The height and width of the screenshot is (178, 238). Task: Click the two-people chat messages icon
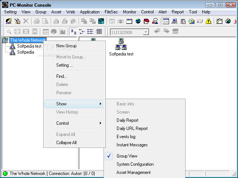click(155, 21)
